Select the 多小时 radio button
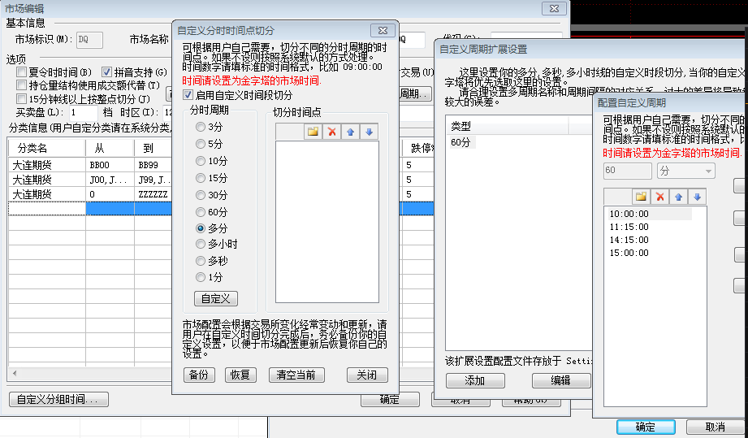Viewport: 748px width, 438px height. (201, 244)
